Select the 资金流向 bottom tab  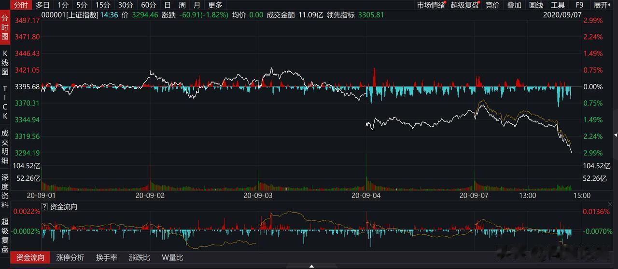coord(30,257)
